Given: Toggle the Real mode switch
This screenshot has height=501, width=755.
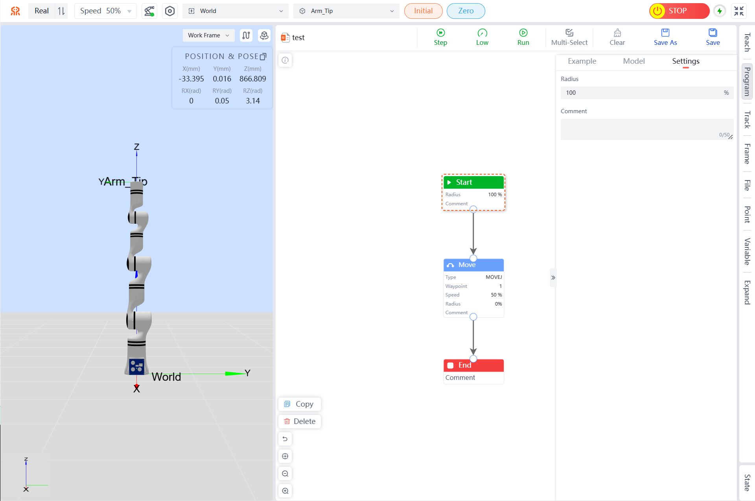Looking at the screenshot, I should [61, 11].
